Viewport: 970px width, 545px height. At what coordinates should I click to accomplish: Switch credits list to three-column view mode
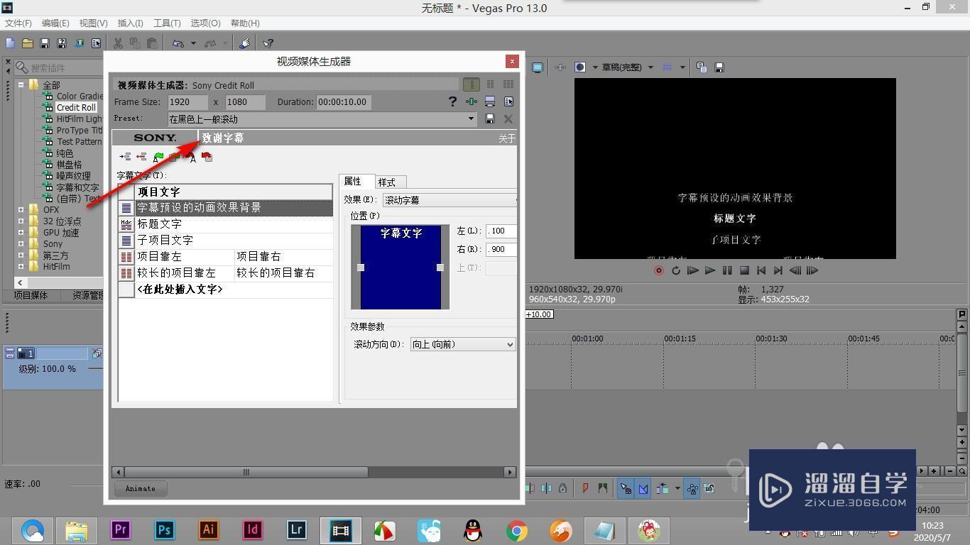508,84
